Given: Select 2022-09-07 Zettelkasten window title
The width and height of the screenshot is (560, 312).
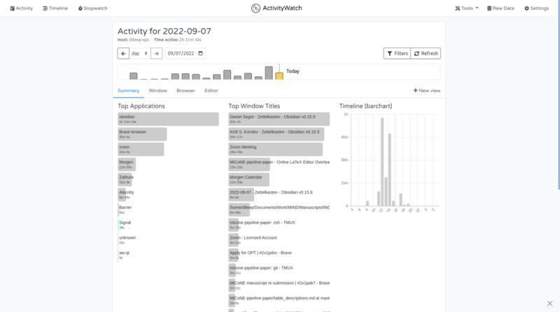Looking at the screenshot, I should [x=271, y=194].
